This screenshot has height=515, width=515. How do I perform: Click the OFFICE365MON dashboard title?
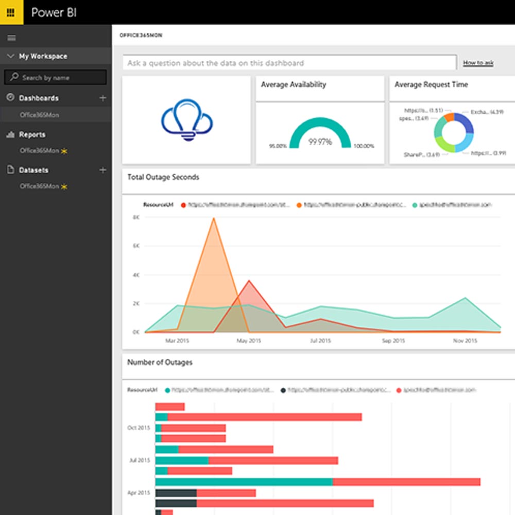coord(141,35)
